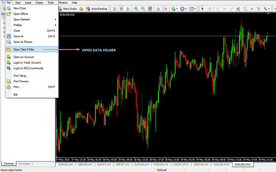Click the MetaEditor book icon after New Order
276x172 pixels.
(81, 9)
